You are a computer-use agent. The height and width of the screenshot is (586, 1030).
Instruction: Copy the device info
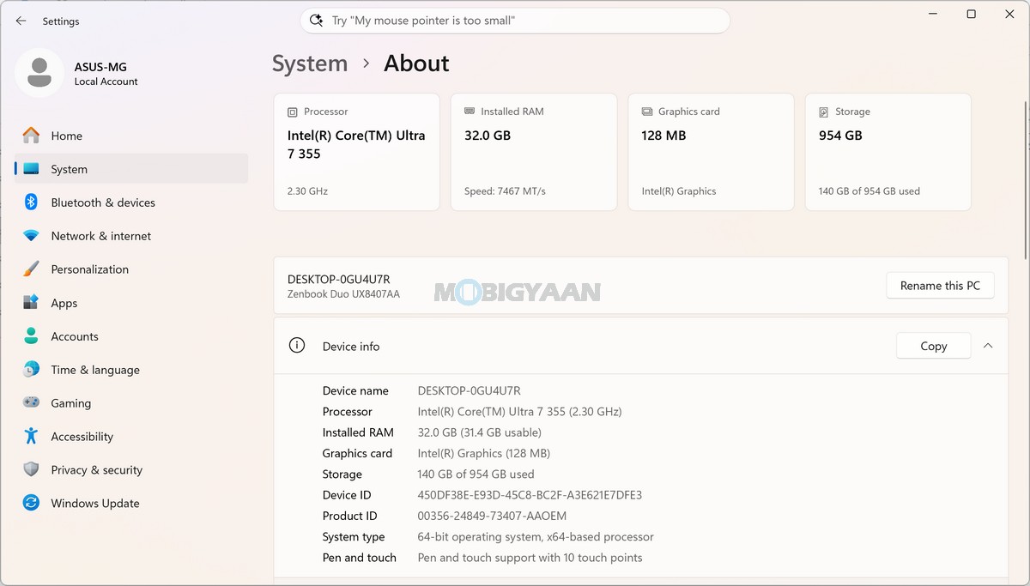933,346
